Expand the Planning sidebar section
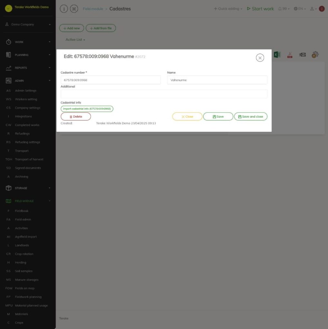Screen dimensions: 328x329 (x=28, y=55)
